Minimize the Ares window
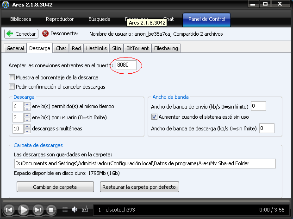The height and width of the screenshot is (219, 293). [253, 4]
